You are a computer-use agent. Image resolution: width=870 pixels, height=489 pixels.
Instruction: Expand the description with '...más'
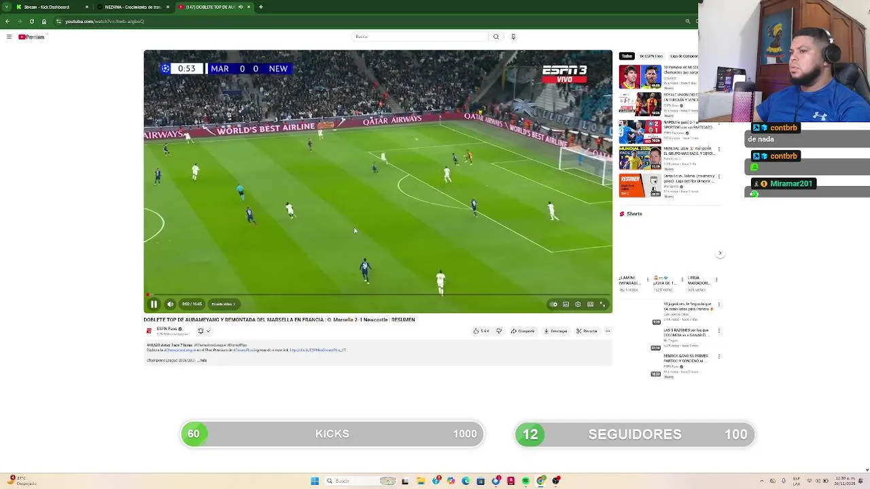point(203,361)
